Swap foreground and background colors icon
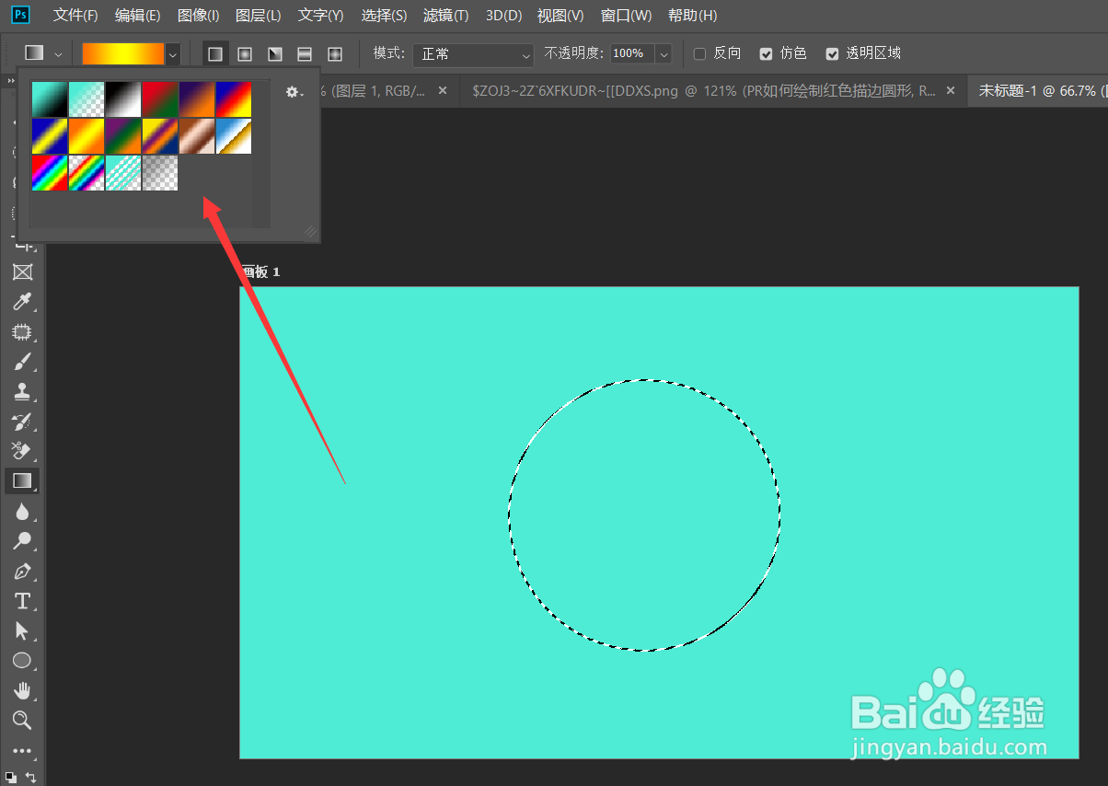This screenshot has height=786, width=1108. [30, 777]
